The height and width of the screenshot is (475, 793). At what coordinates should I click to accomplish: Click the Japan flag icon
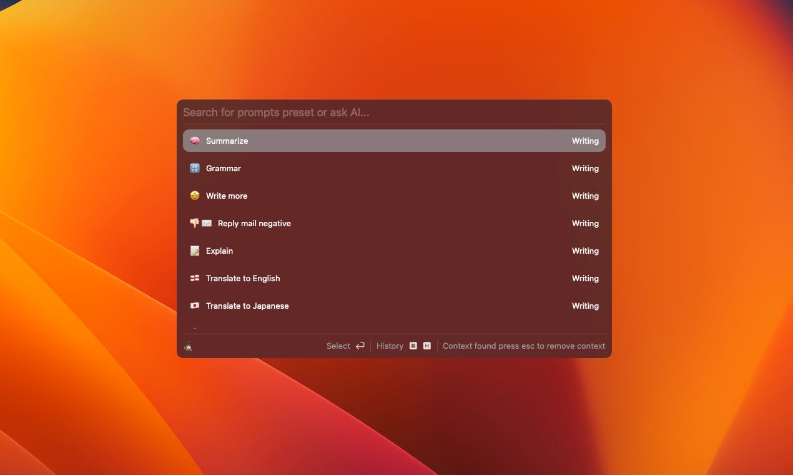tap(195, 306)
